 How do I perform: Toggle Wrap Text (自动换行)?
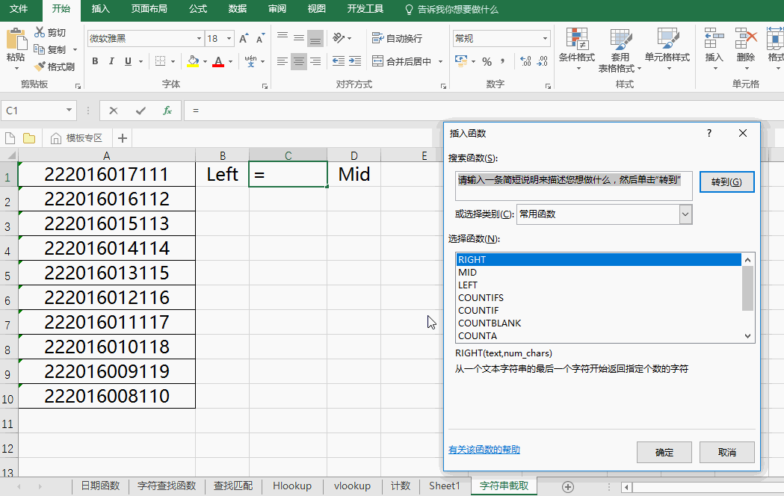[x=398, y=39]
